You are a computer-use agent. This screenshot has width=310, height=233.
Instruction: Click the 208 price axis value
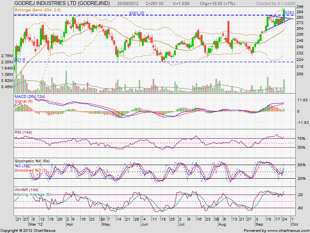[x=301, y=74]
